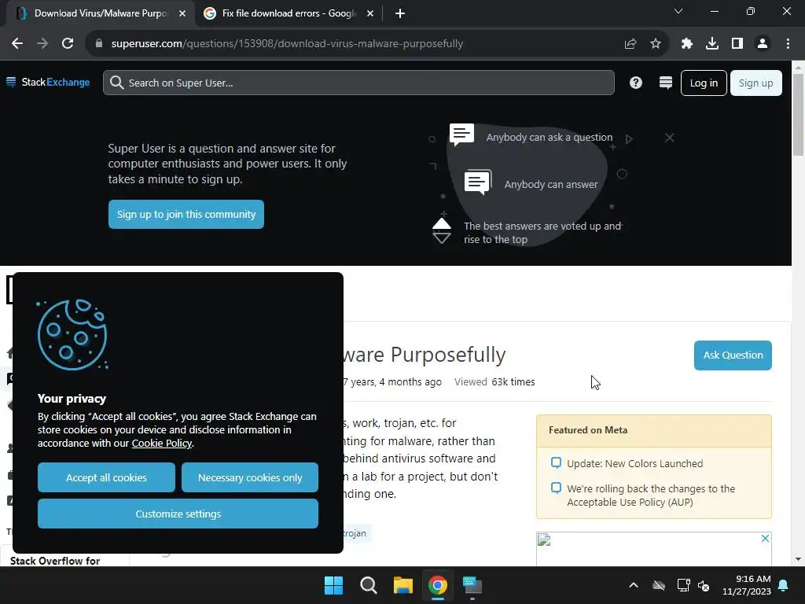Switch to Fix file download errors tab
This screenshot has width=805, height=604.
[x=289, y=13]
